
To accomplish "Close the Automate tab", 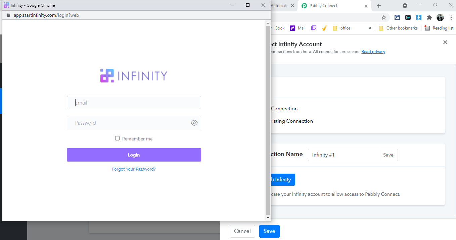I will tap(292, 6).
